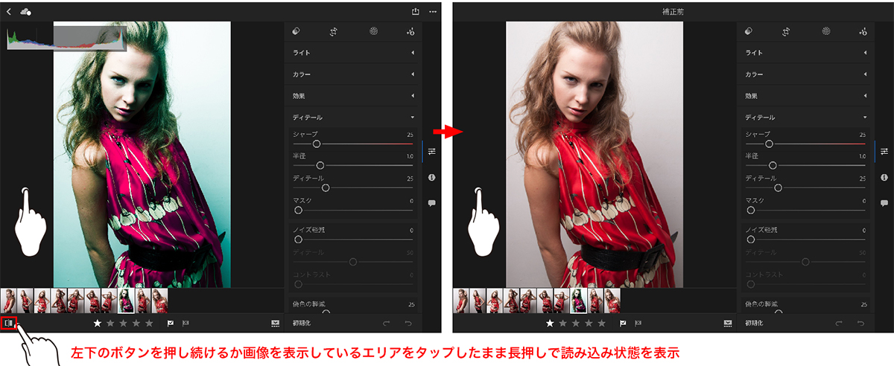Toggle the filmstrip icon in left bottom bar
Image resolution: width=894 pixels, height=366 pixels.
pos(276,324)
